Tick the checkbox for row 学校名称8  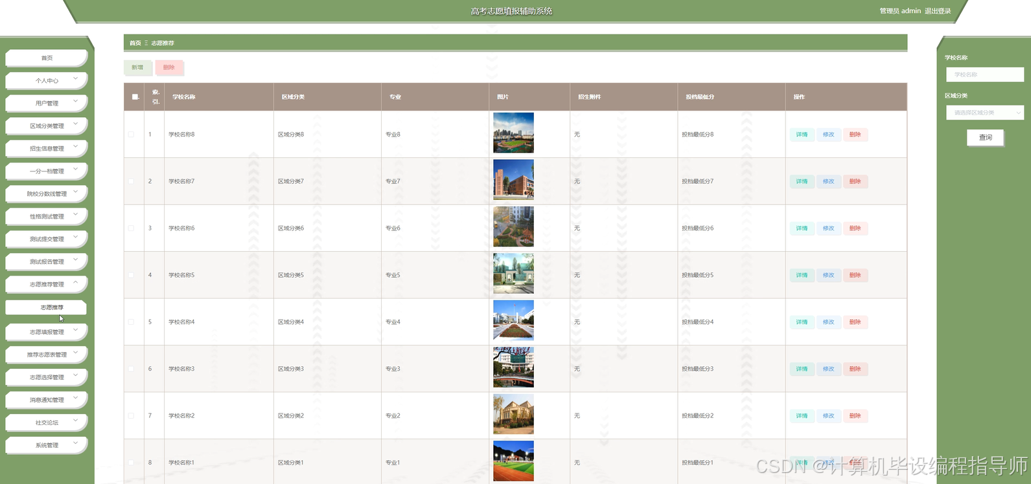(x=131, y=135)
